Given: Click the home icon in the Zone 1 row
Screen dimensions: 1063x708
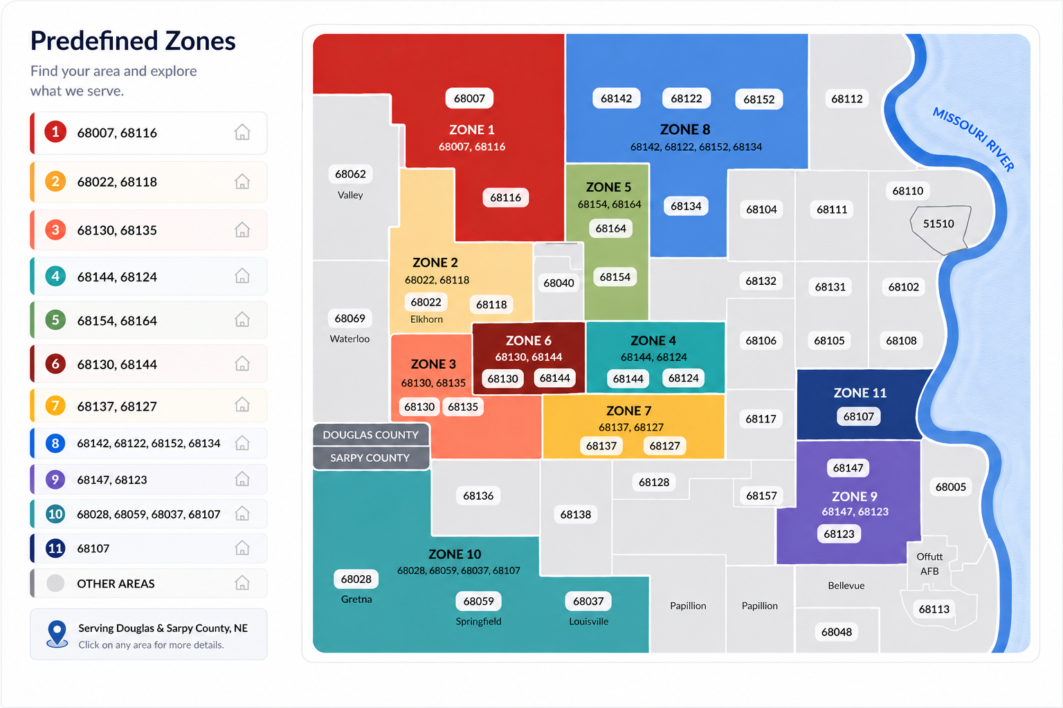Looking at the screenshot, I should (x=242, y=132).
